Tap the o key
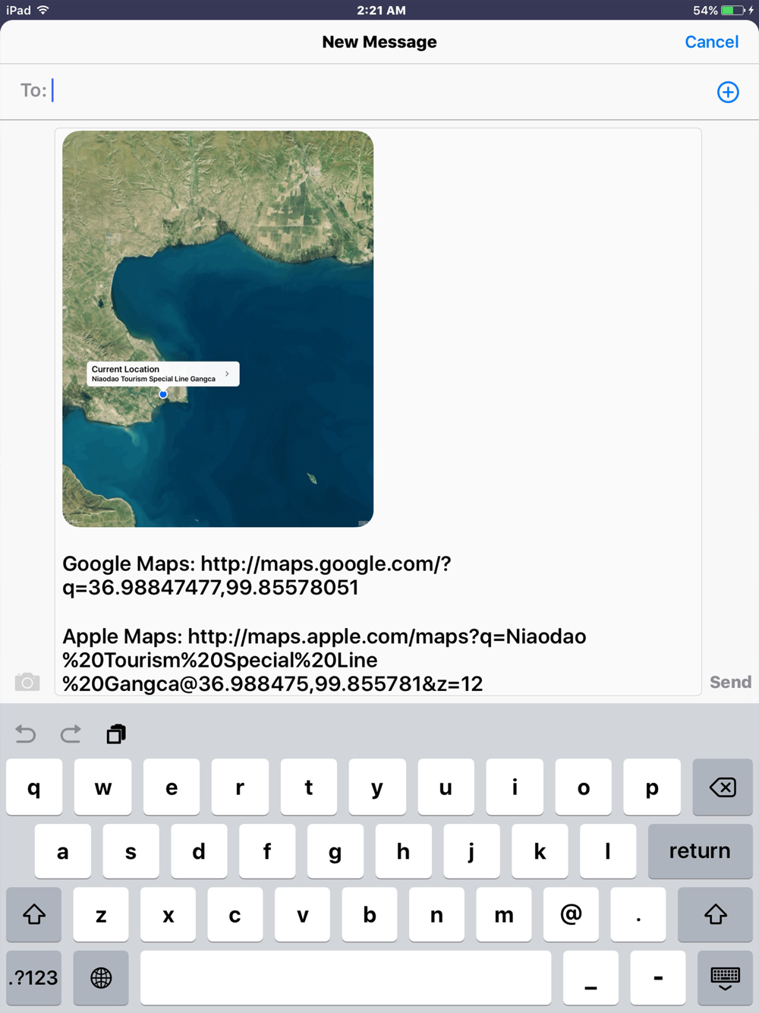The height and width of the screenshot is (1013, 759). pyautogui.click(x=583, y=787)
